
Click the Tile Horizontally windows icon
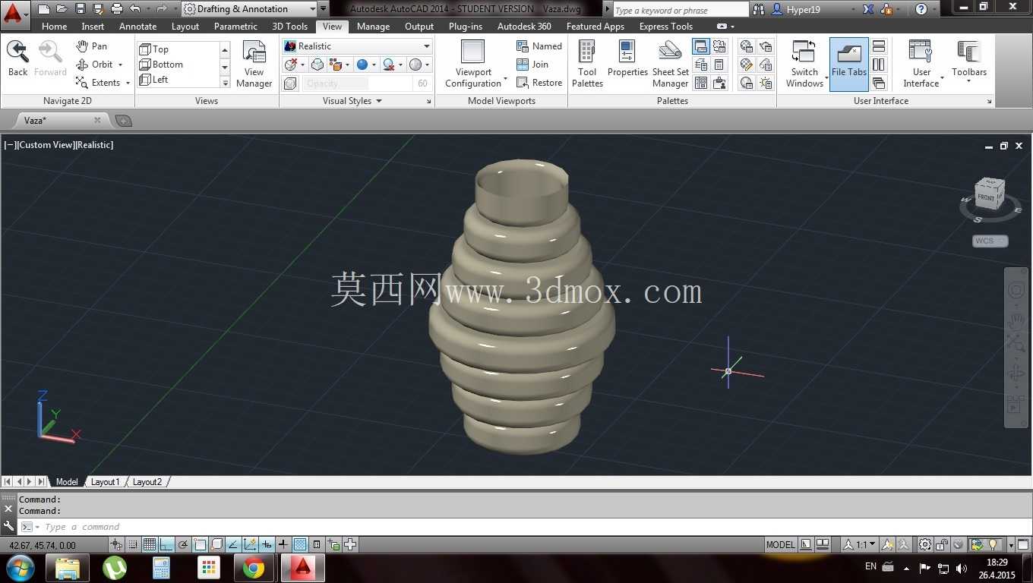[x=879, y=46]
